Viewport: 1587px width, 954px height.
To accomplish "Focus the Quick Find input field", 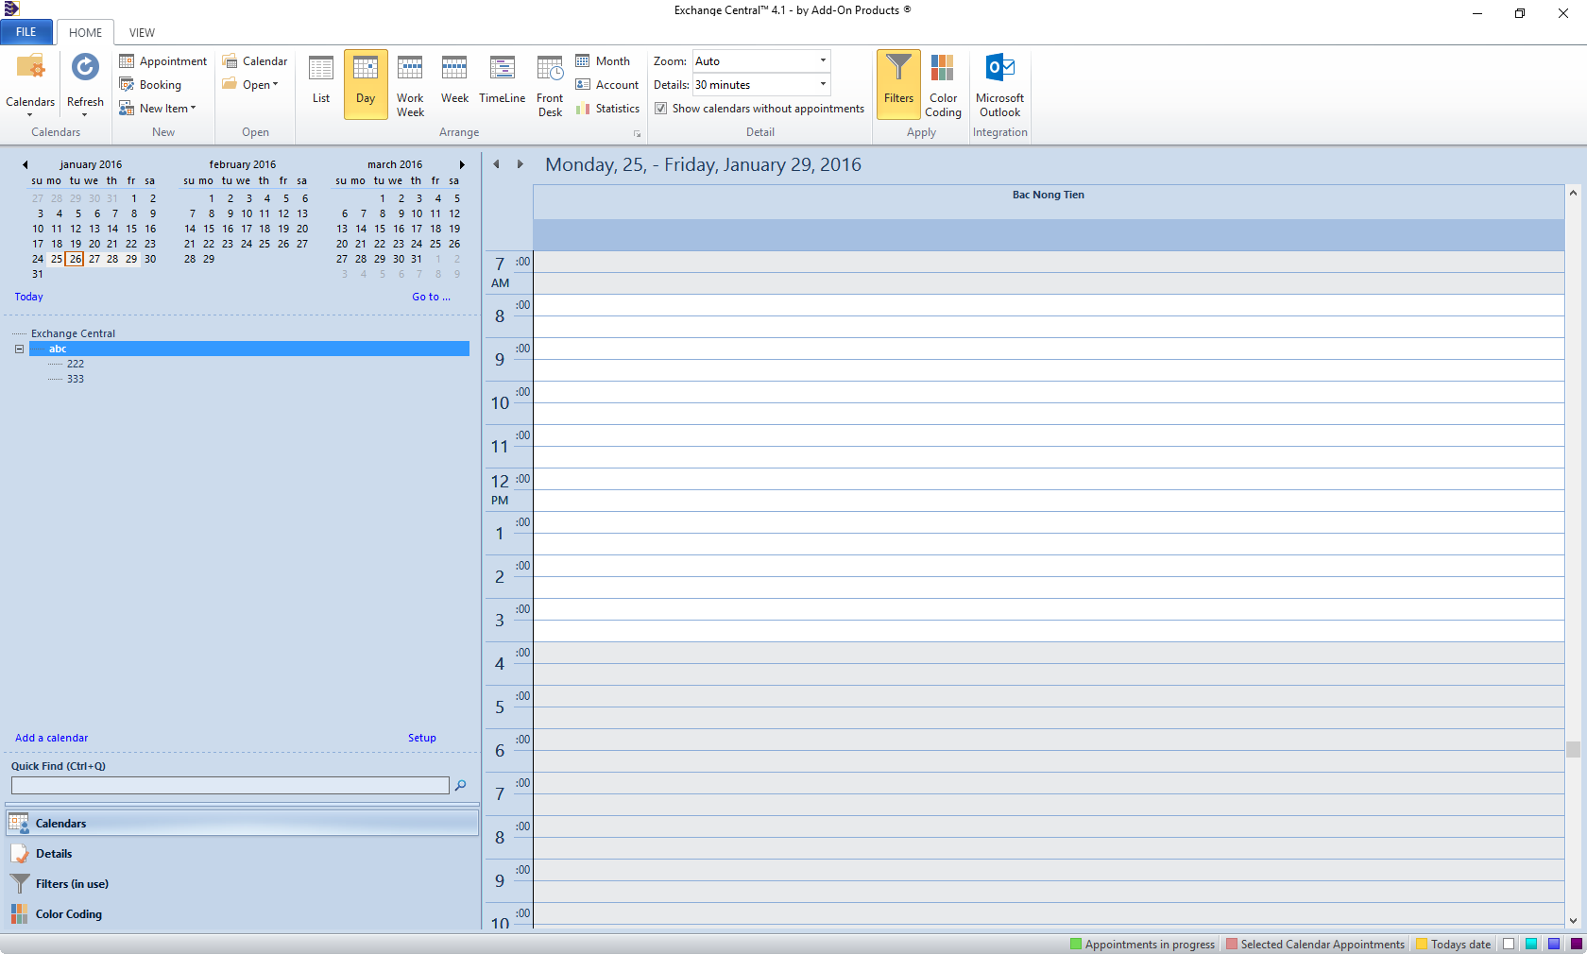I will point(230,786).
